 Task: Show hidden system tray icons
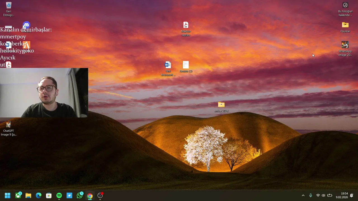pos(303,196)
